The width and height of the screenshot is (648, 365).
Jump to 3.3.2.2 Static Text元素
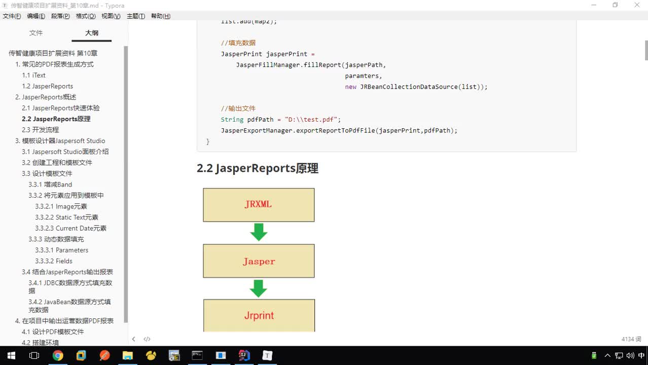pyautogui.click(x=67, y=217)
